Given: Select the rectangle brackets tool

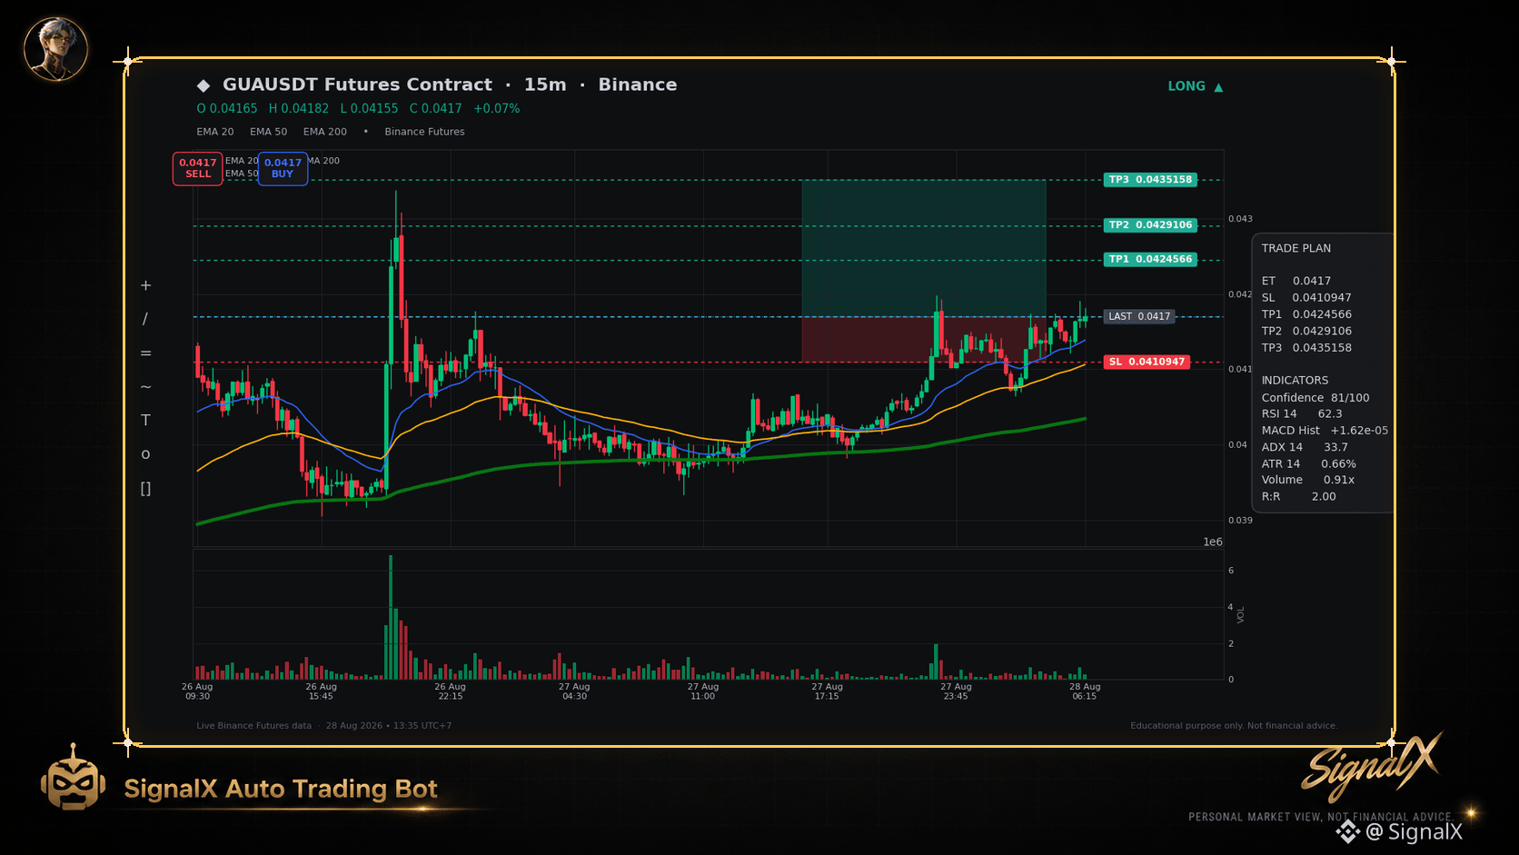Looking at the screenshot, I should click(145, 489).
